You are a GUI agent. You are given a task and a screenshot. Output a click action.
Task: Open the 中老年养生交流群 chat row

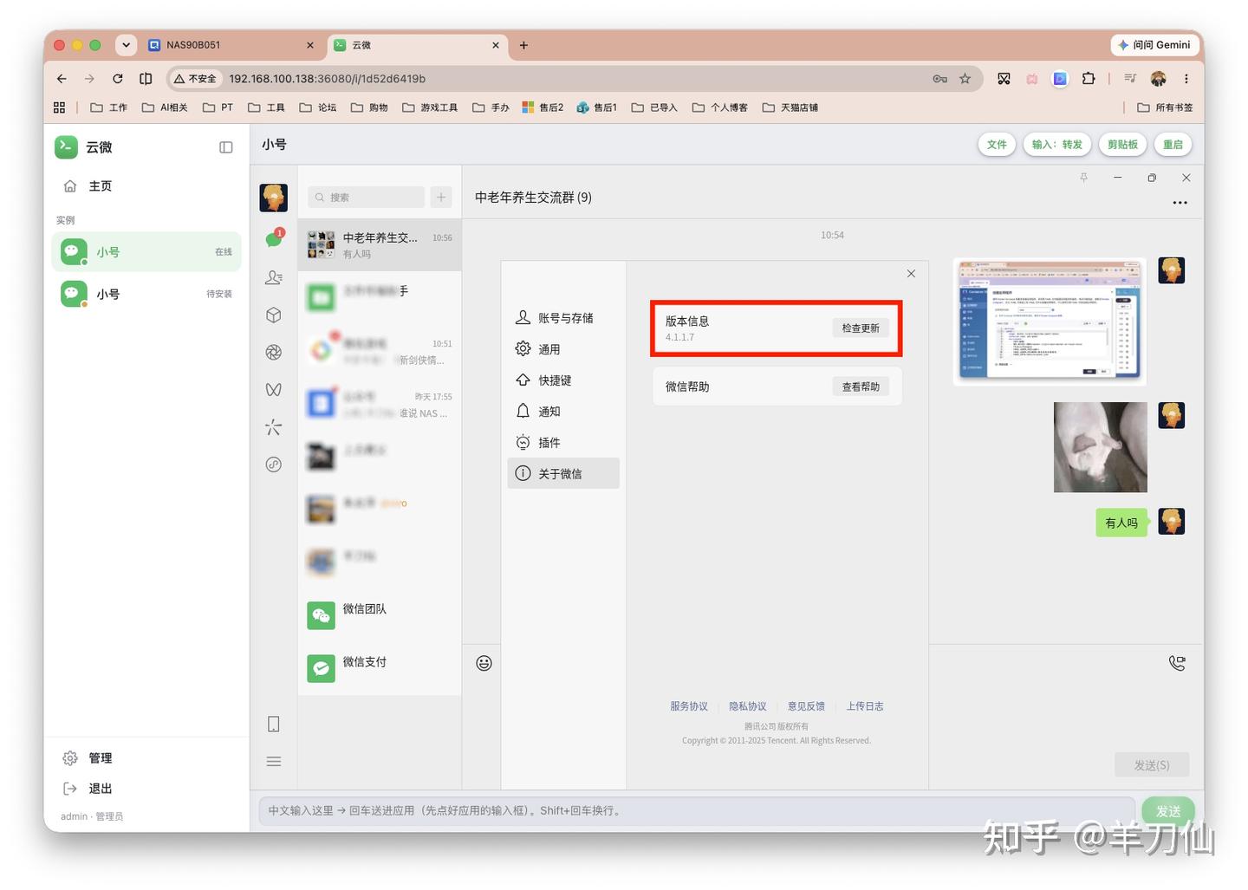pos(380,245)
